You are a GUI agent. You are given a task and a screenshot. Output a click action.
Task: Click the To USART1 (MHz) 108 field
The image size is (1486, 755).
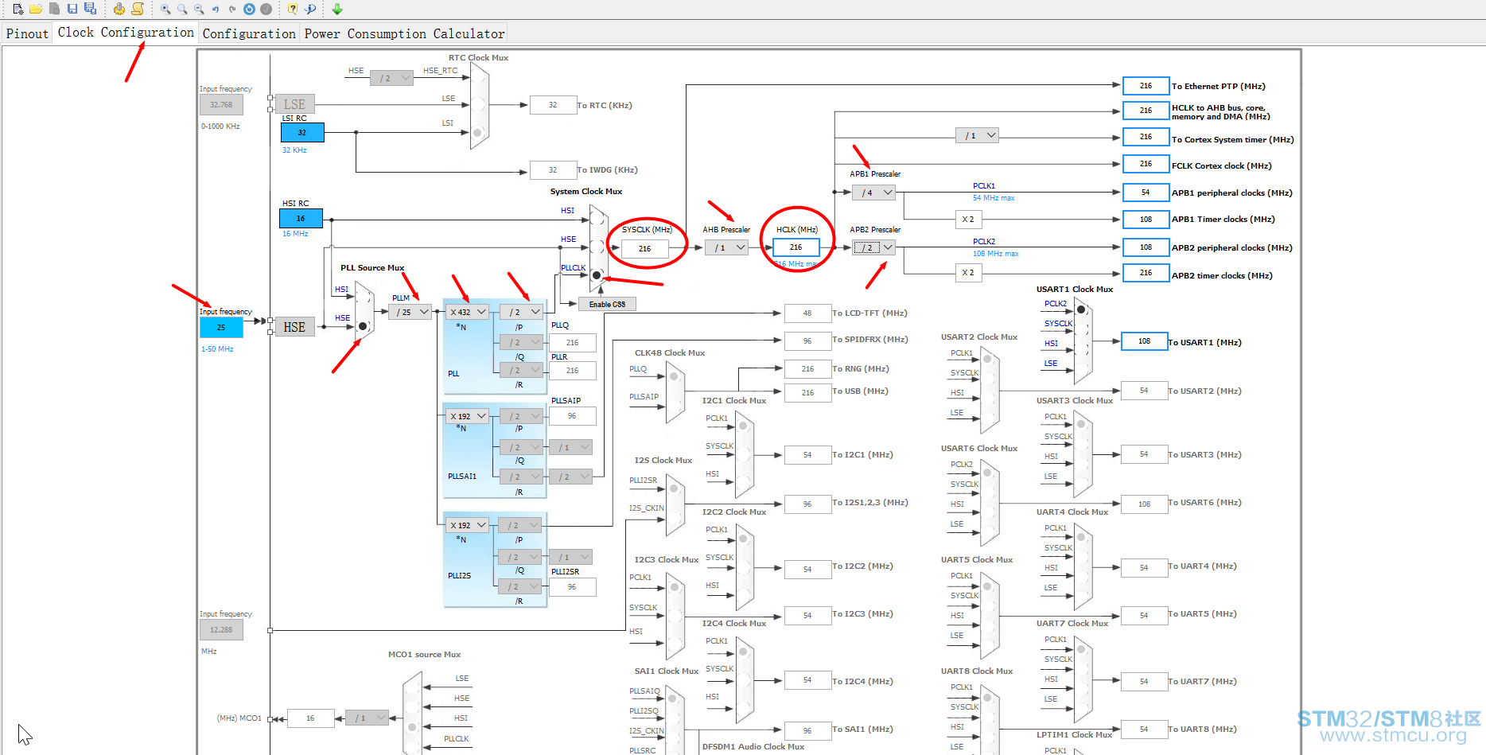pyautogui.click(x=1144, y=341)
